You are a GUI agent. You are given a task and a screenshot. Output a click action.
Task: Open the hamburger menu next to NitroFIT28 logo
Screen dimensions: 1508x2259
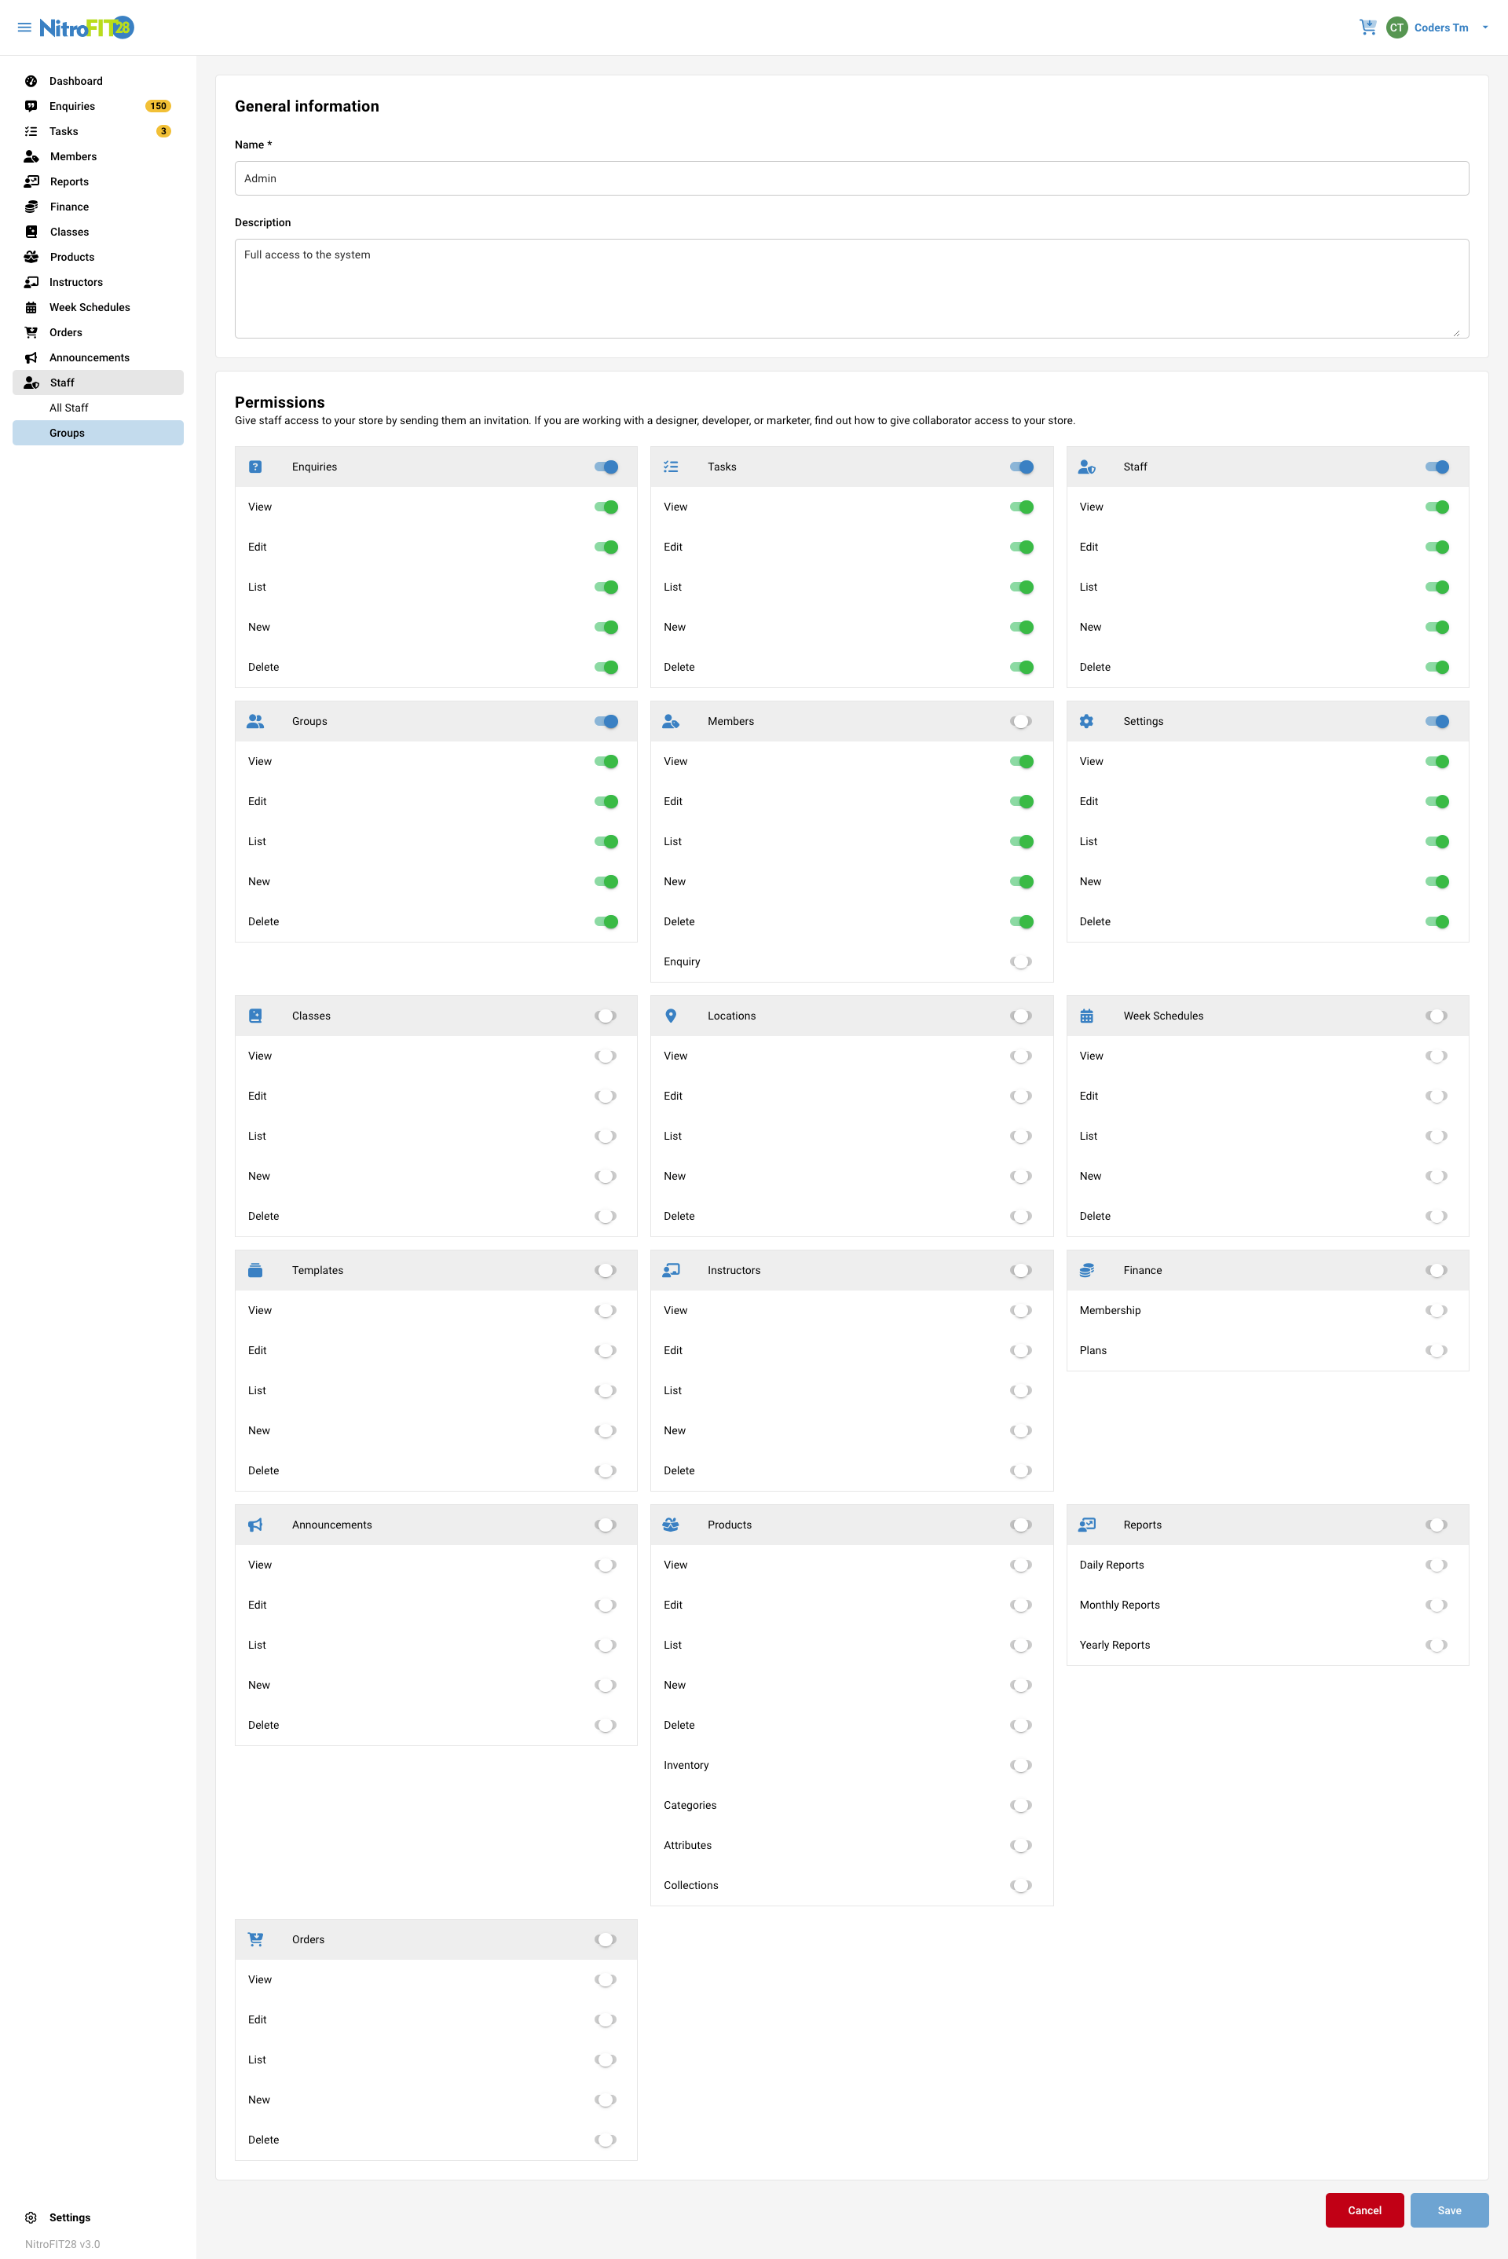24,26
